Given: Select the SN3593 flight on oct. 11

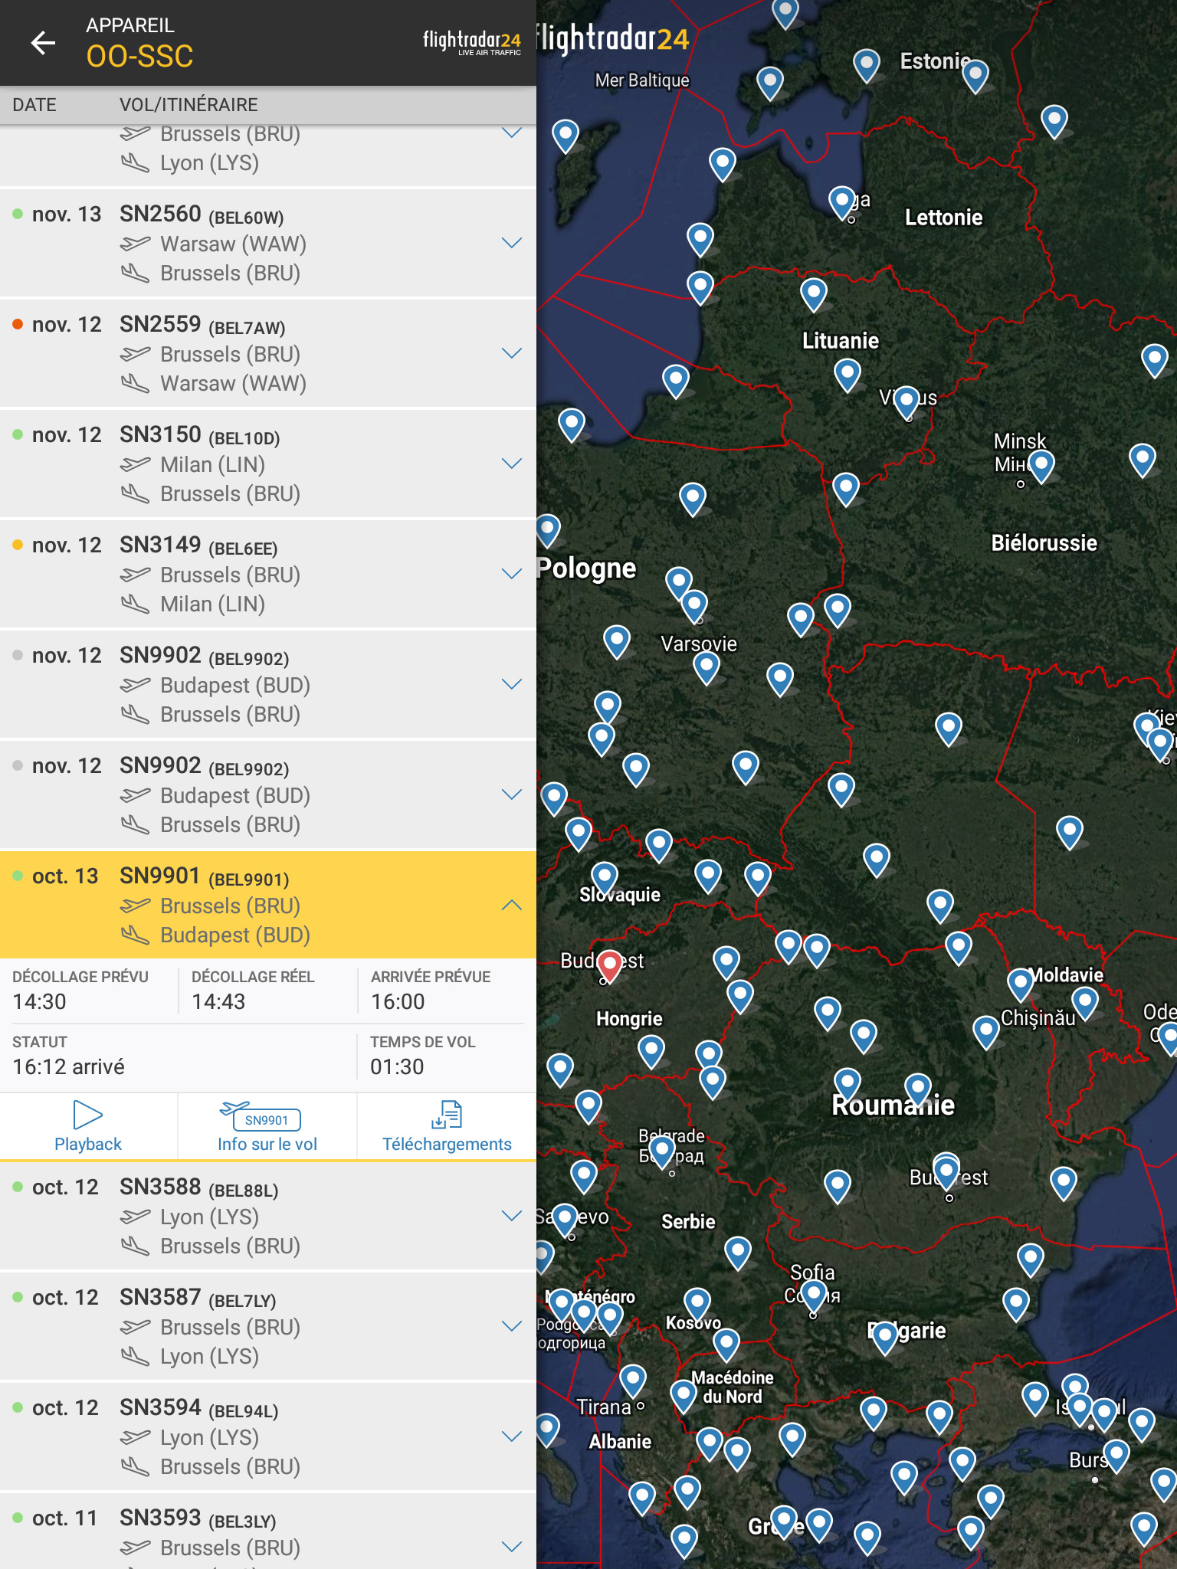Looking at the screenshot, I should point(268,1531).
